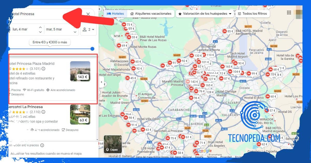Select the 57 € hotel marker

point(270,110)
